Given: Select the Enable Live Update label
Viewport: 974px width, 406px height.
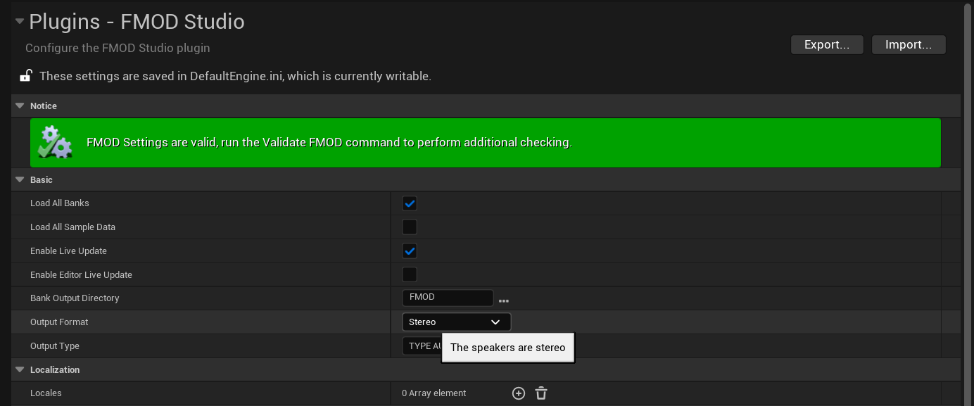Looking at the screenshot, I should [68, 251].
